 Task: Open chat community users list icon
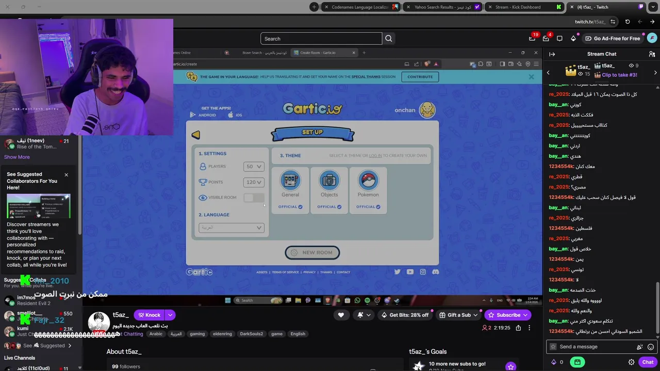click(x=652, y=54)
